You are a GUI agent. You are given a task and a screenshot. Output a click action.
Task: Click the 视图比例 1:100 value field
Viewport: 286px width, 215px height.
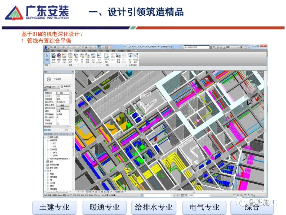[x=63, y=93]
